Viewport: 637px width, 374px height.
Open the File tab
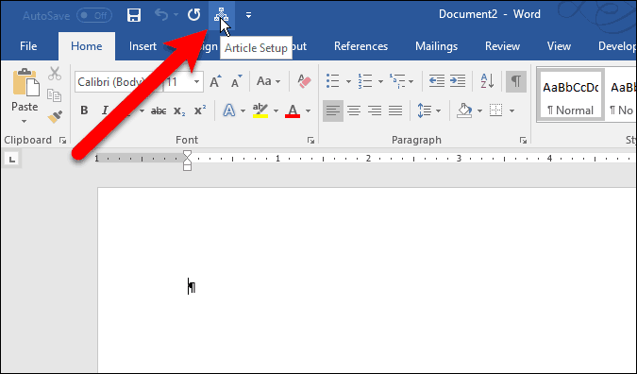click(x=28, y=46)
